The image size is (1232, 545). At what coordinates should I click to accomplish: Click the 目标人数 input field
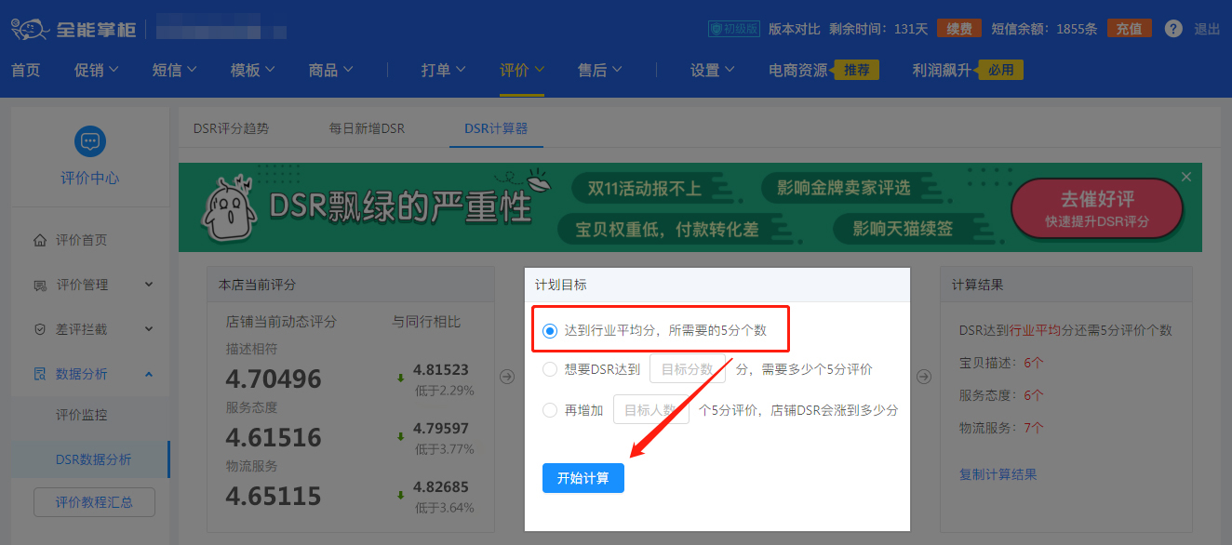[651, 410]
